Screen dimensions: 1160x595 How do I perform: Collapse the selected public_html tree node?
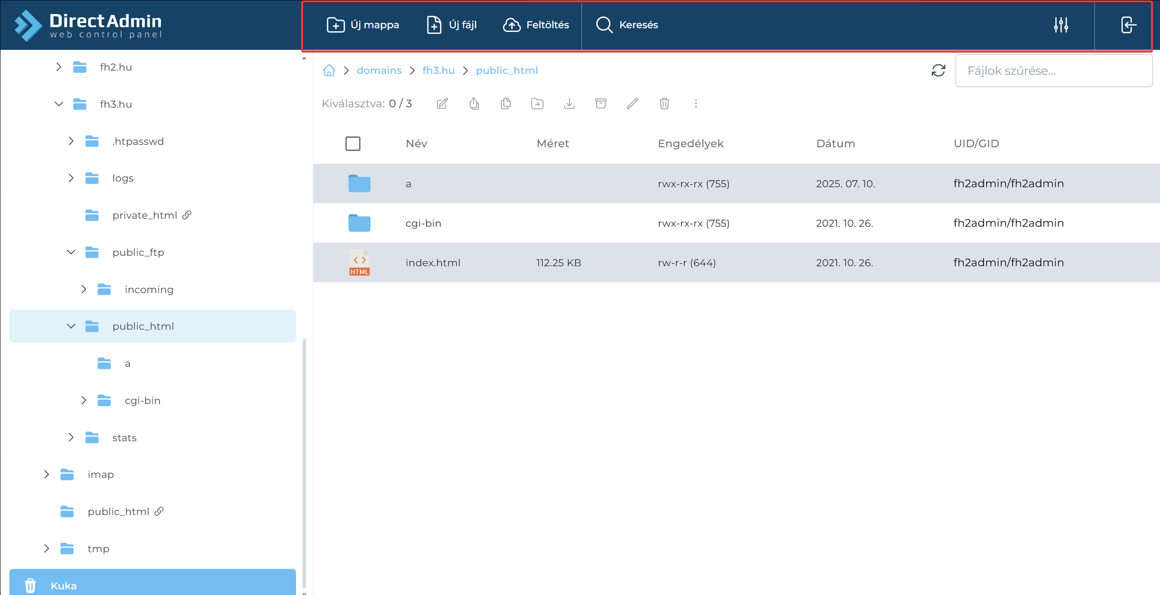click(x=71, y=326)
